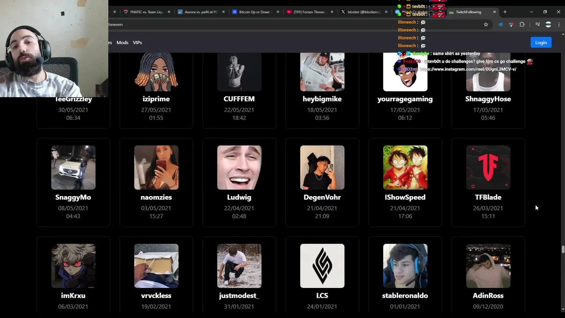The image size is (565, 318).
Task: Open the VIPs page link
Action: (x=137, y=42)
